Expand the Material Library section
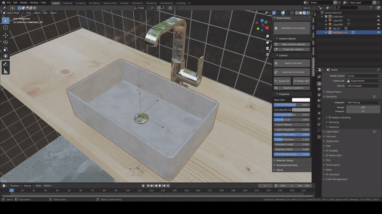 coord(285,160)
